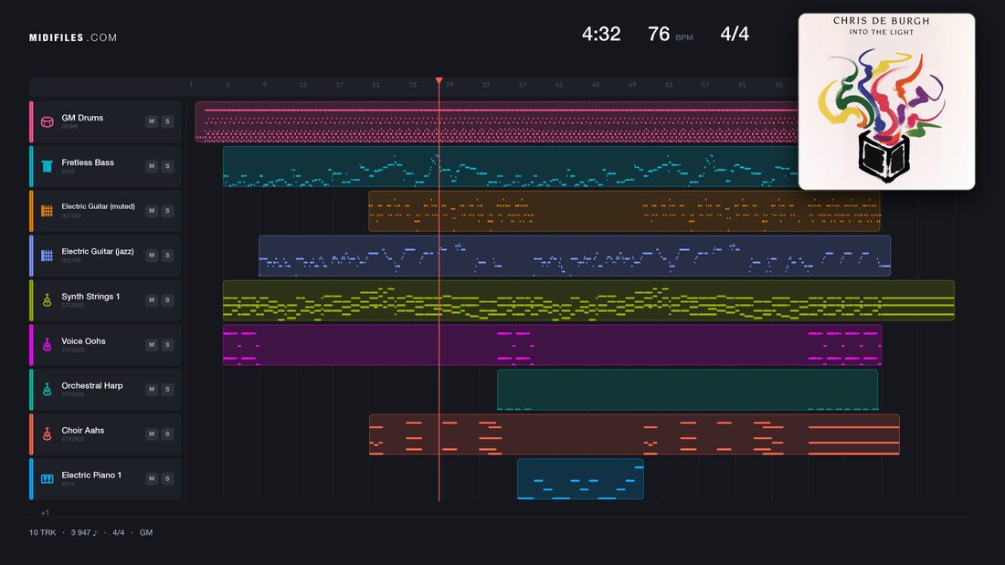Solo the Choir Aahs track
This screenshot has height=565, width=1005.
[x=167, y=434]
